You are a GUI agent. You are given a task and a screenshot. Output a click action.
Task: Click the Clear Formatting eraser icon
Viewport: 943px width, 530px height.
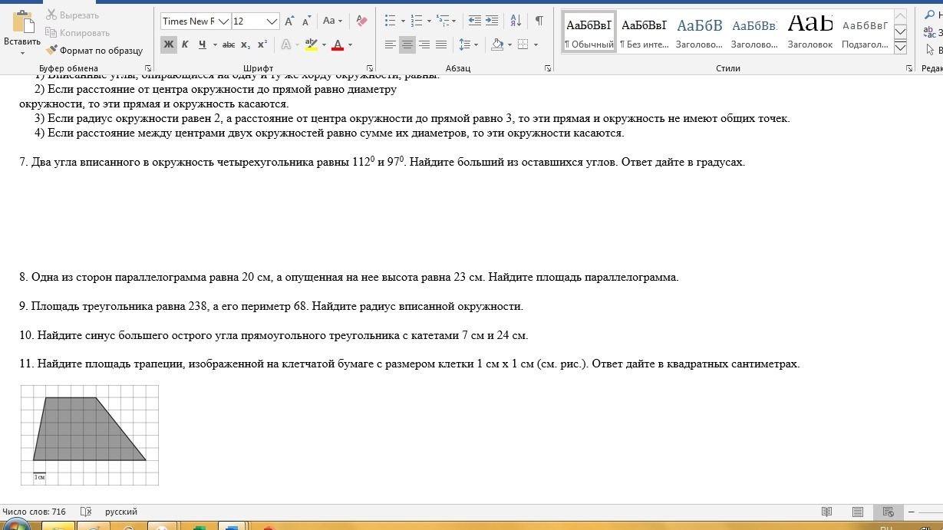point(362,21)
